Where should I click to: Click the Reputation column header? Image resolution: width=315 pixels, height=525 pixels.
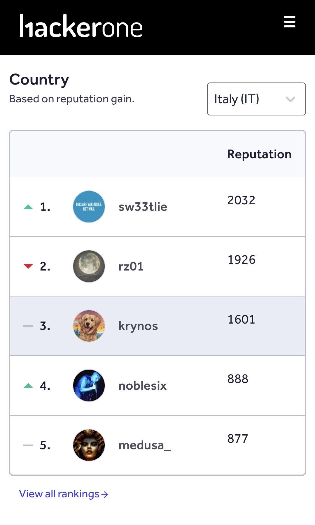pyautogui.click(x=259, y=154)
